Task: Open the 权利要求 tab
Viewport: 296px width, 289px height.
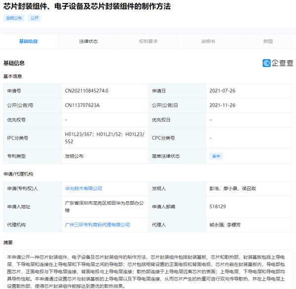Action: click(148, 42)
